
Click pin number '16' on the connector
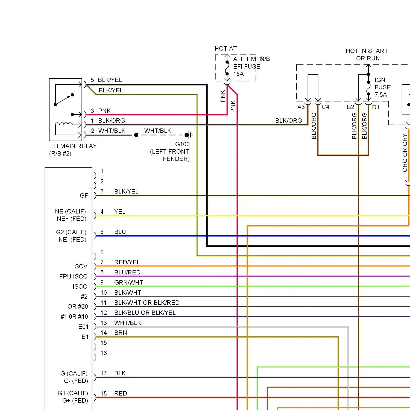(x=104, y=353)
